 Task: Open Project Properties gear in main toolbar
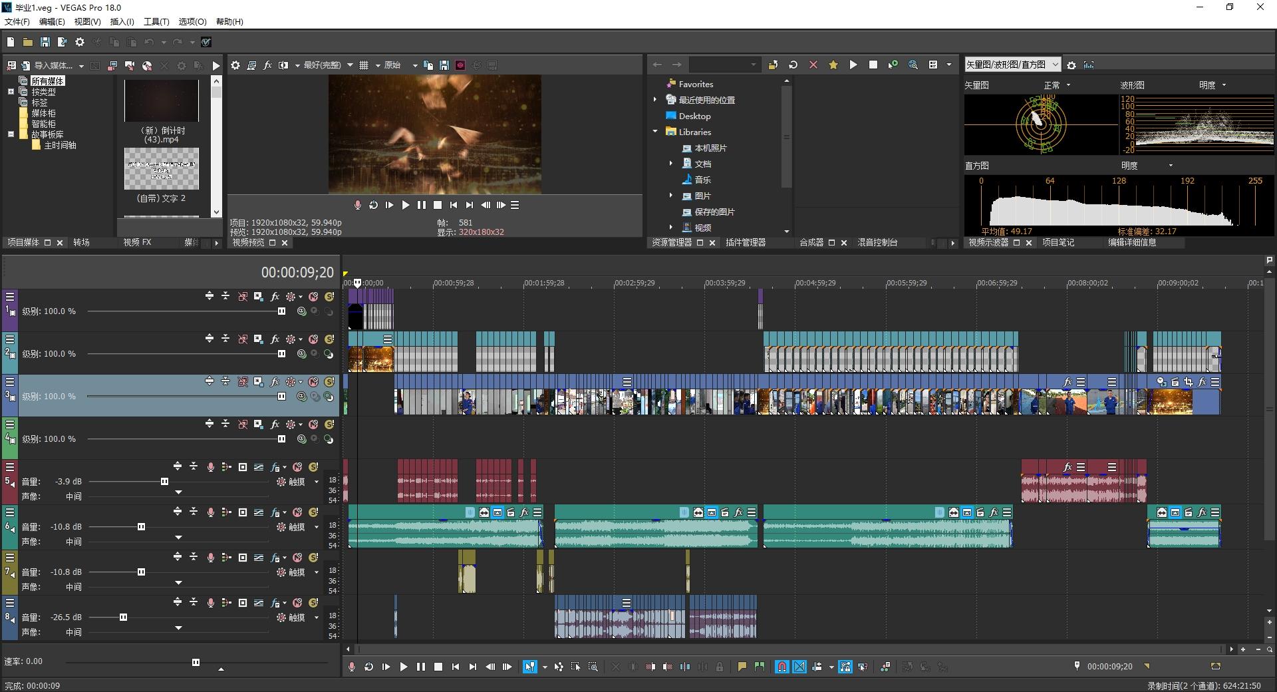(80, 42)
